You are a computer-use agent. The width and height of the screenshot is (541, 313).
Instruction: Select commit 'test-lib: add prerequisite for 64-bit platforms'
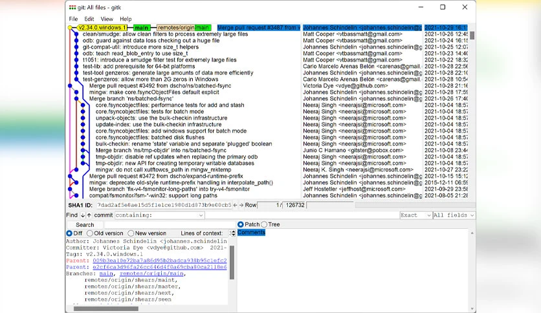point(138,67)
